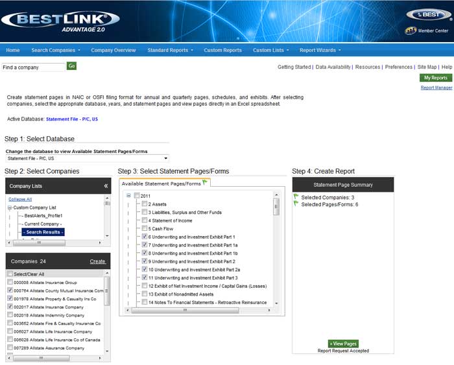Open the Help link
The height and width of the screenshot is (365, 454).
447,67
